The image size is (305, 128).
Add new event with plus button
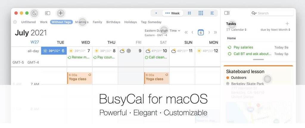pos(61,13)
